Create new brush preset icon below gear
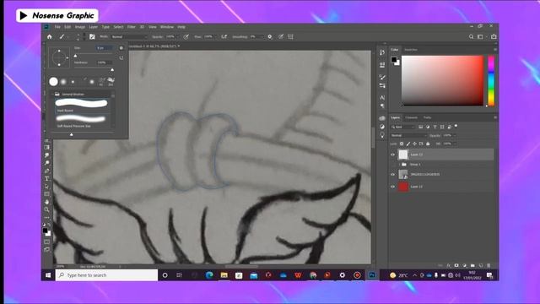The width and height of the screenshot is (540, 304). pyautogui.click(x=121, y=58)
